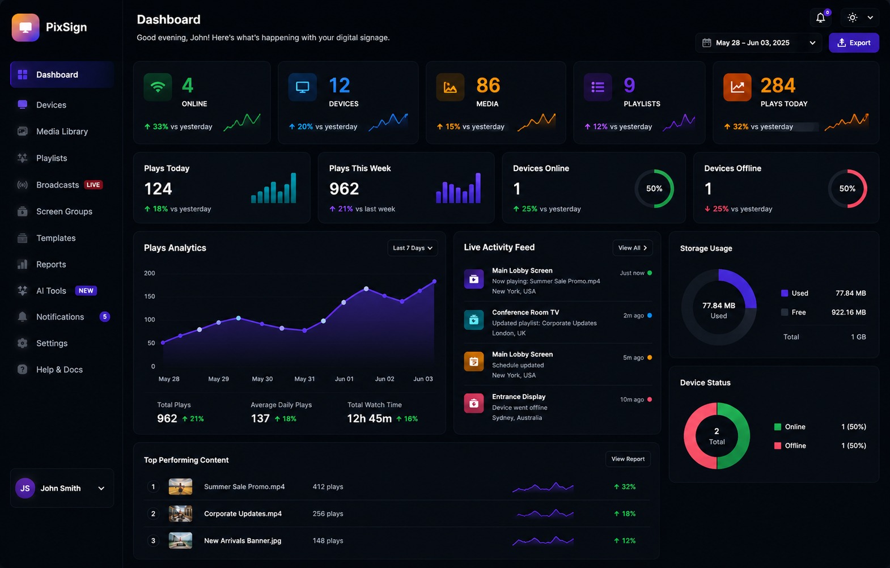Click the Reports bar chart icon
890x568 pixels.
[x=23, y=264]
